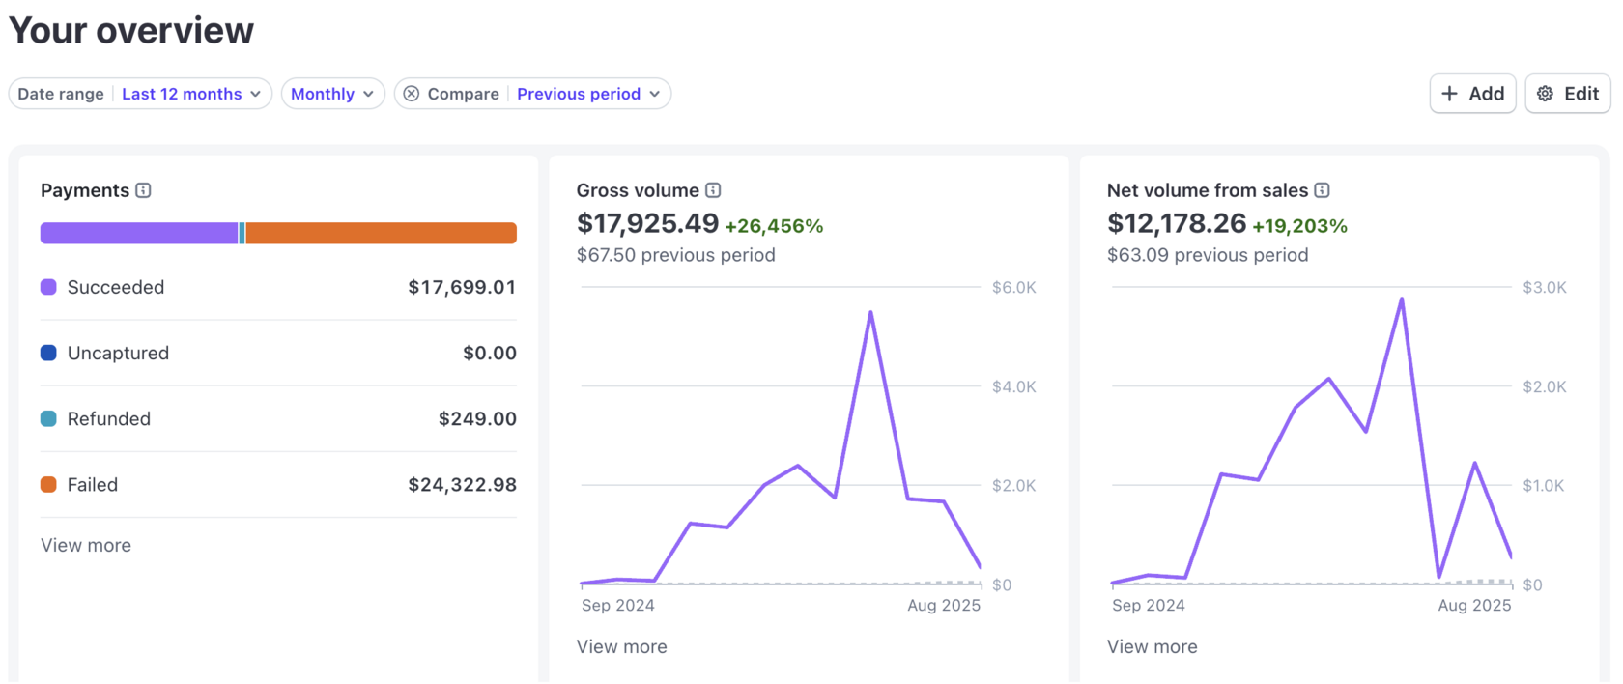The height and width of the screenshot is (684, 1623).
Task: Click Sep 2024 label under Gross volume chart
Action: pyautogui.click(x=618, y=605)
